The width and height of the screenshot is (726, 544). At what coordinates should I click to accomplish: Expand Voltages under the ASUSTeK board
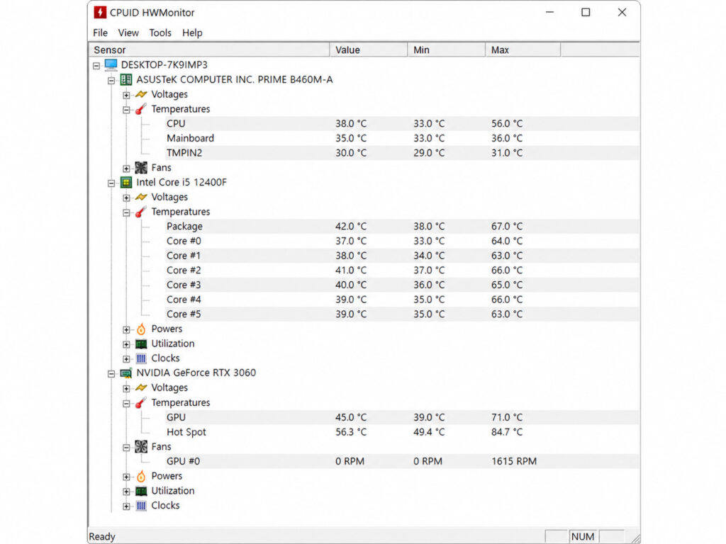(x=126, y=96)
